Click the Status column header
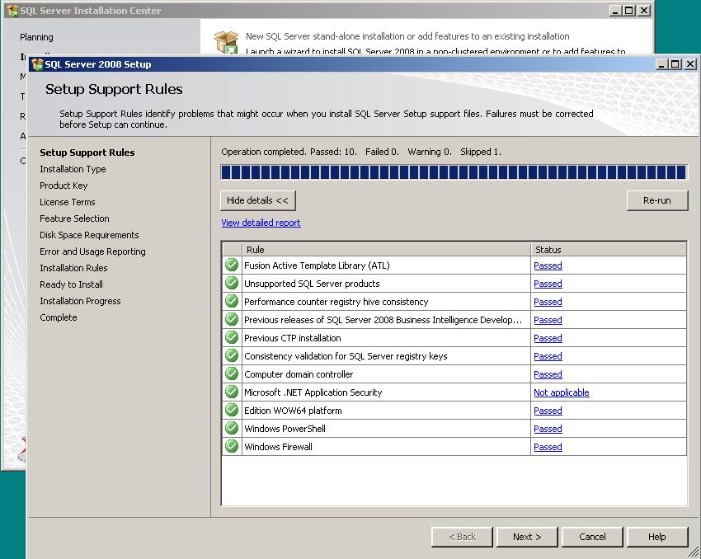701x559 pixels. tap(609, 250)
